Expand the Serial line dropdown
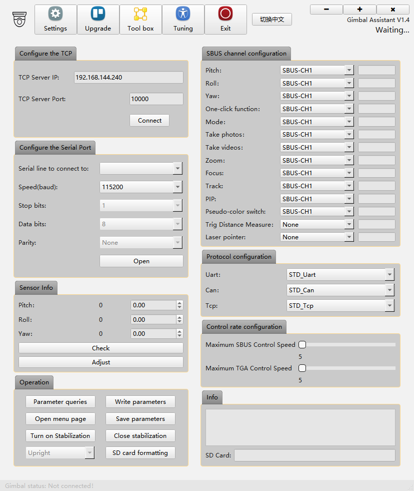Image resolution: width=414 pixels, height=491 pixels. [x=177, y=169]
